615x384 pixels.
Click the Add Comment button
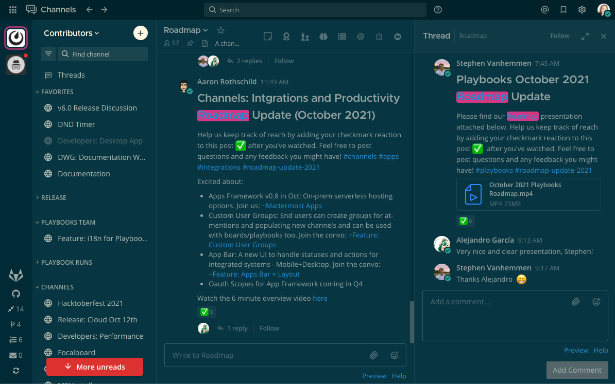[577, 370]
